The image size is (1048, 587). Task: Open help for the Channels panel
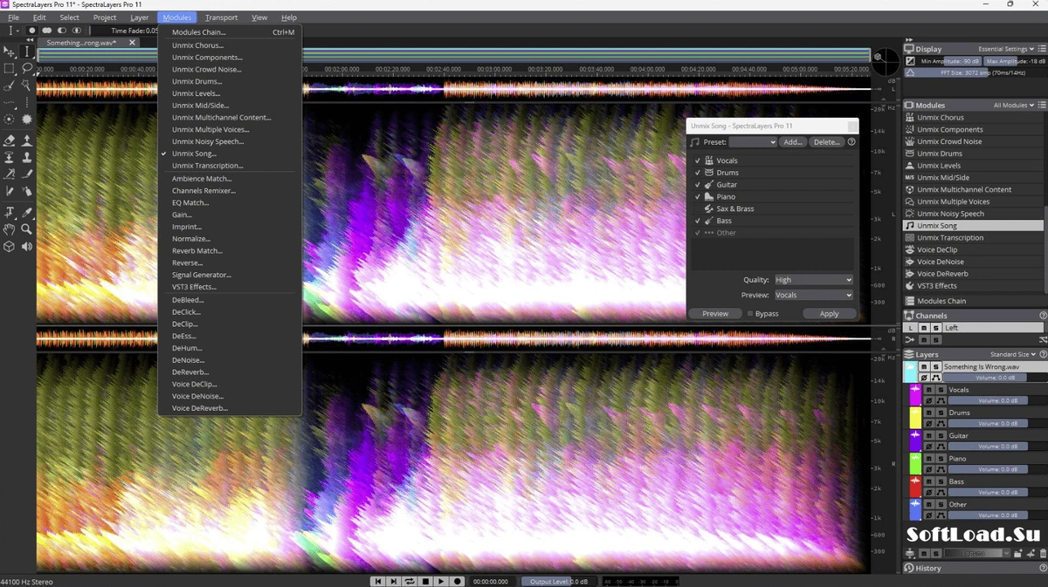coord(1043,316)
